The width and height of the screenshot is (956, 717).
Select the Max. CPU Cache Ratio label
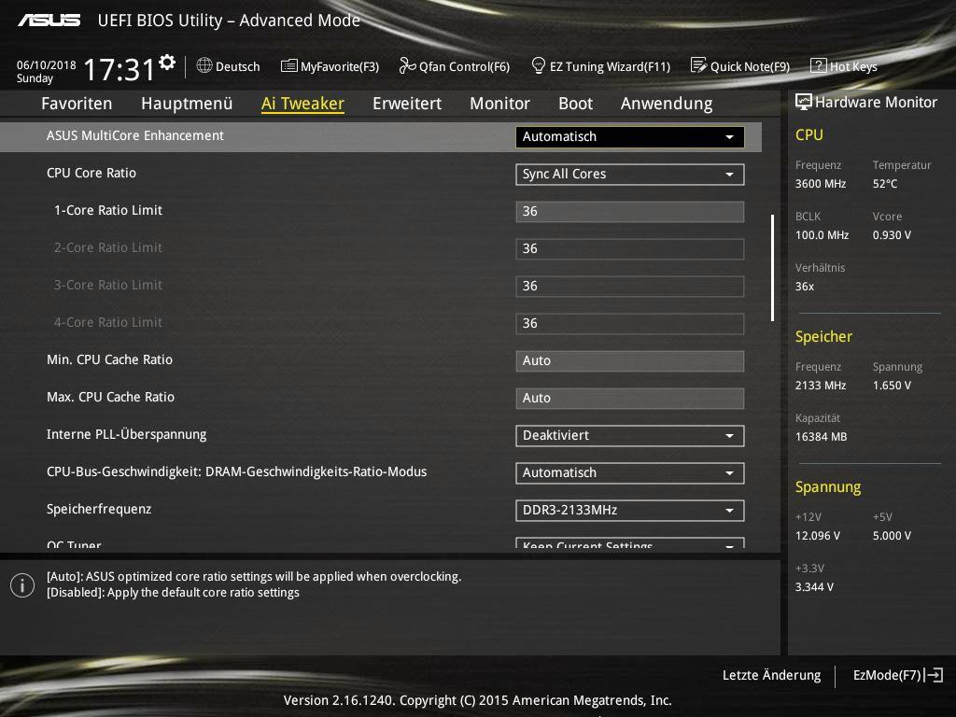[110, 397]
